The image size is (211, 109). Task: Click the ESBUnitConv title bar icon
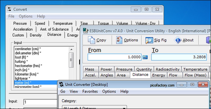coord(85,30)
